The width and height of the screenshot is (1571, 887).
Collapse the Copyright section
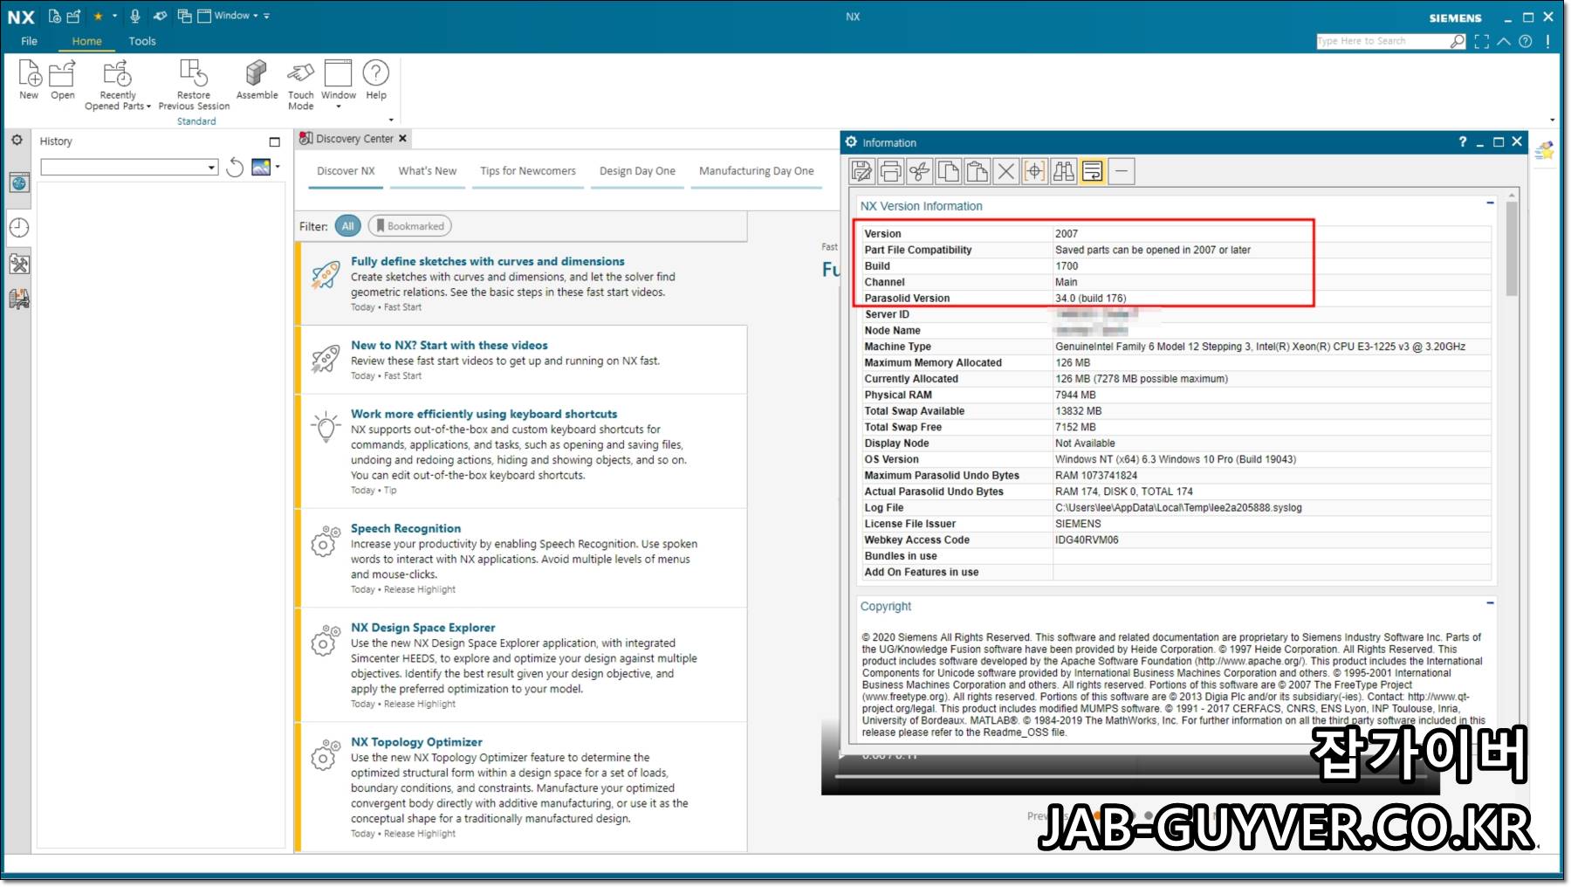(x=1490, y=603)
